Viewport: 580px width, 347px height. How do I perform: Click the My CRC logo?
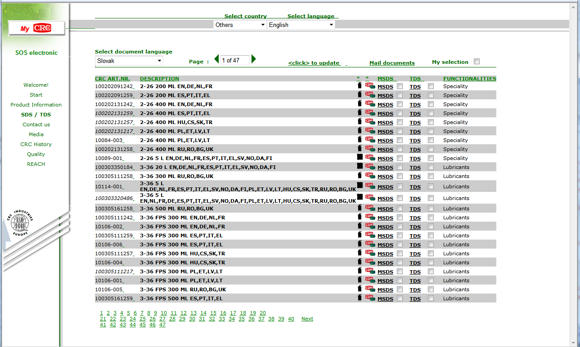point(36,28)
